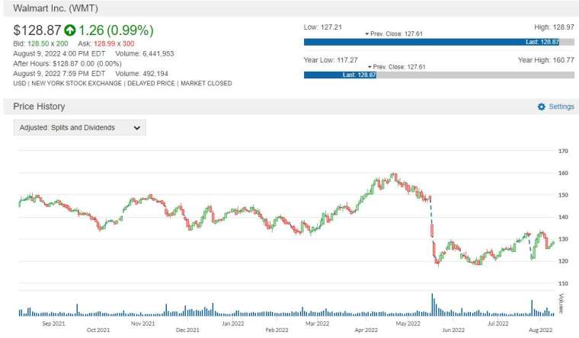Open the chart Settings gear icon

[x=542, y=107]
